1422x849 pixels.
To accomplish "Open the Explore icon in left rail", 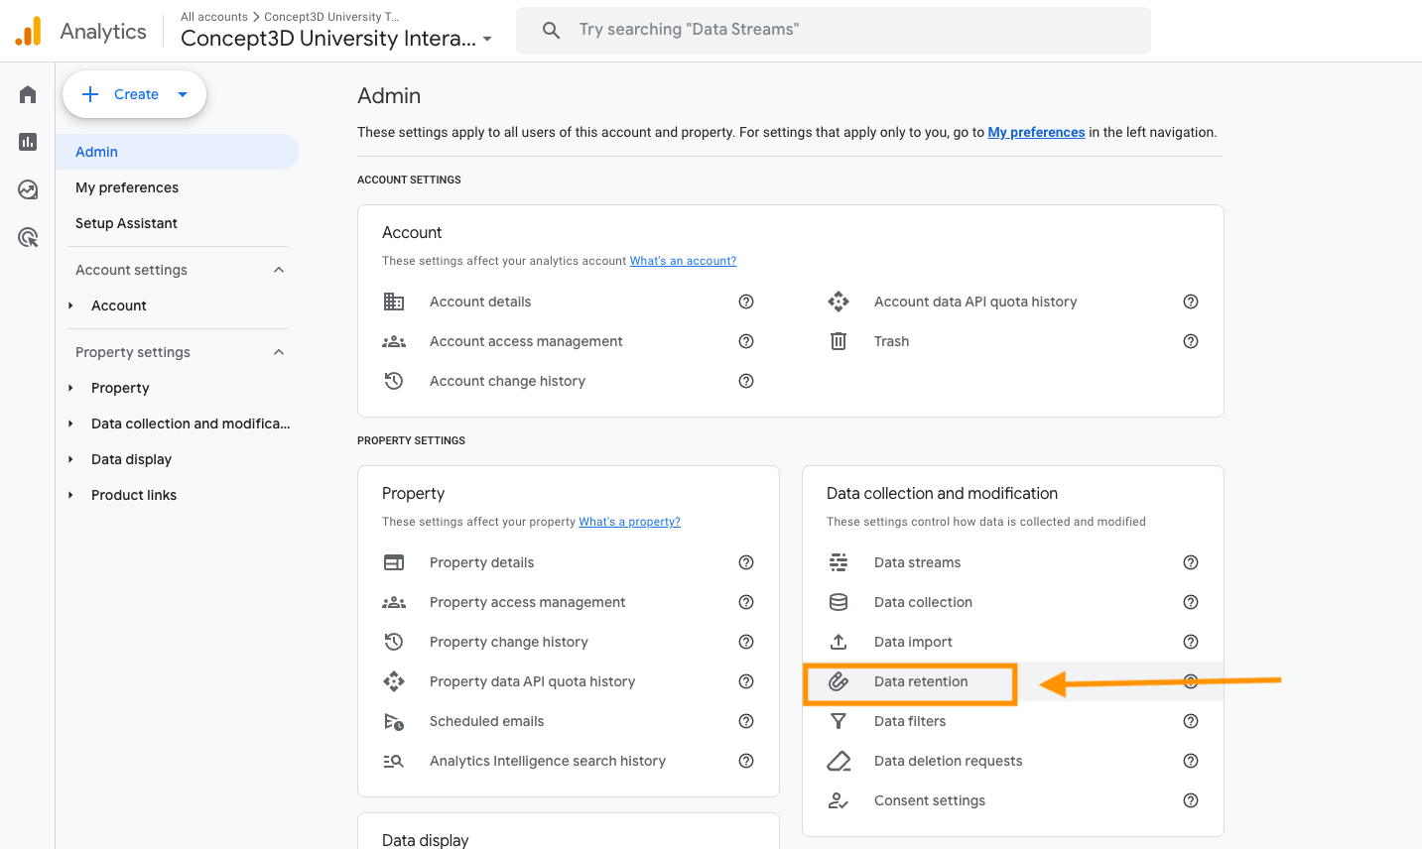I will coord(28,189).
